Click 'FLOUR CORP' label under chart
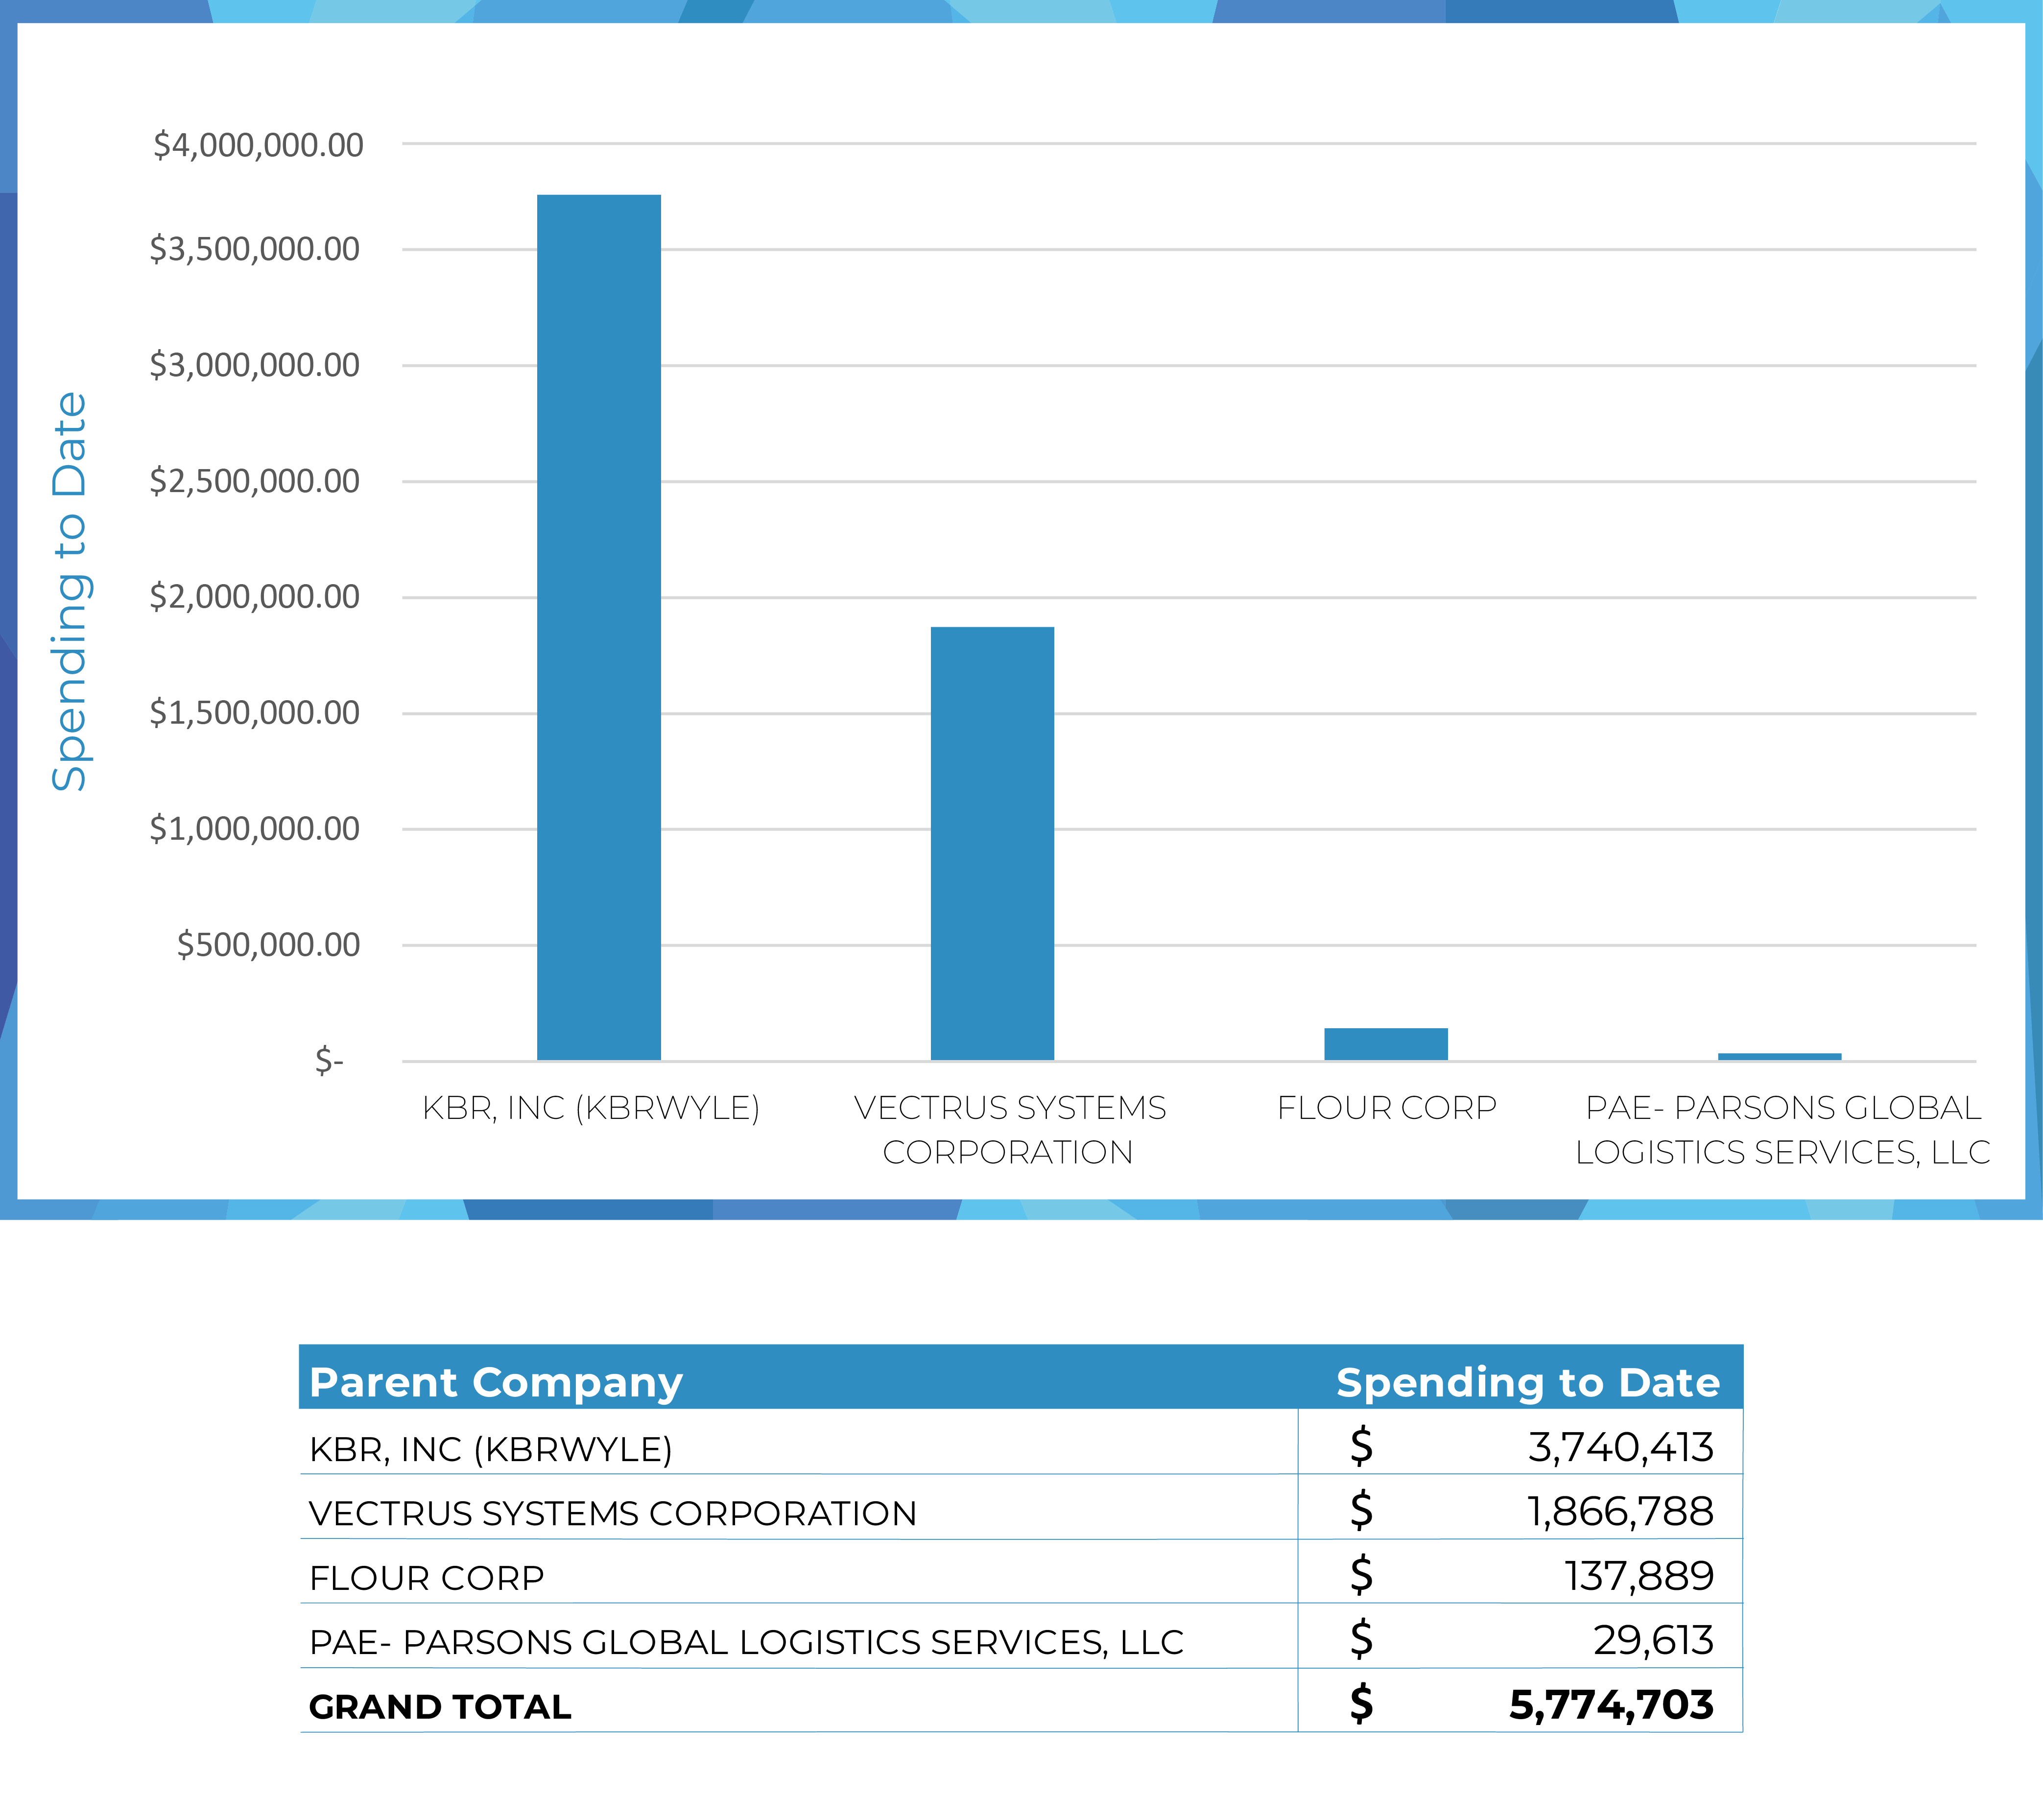The image size is (2043, 1820). pos(1387,1108)
